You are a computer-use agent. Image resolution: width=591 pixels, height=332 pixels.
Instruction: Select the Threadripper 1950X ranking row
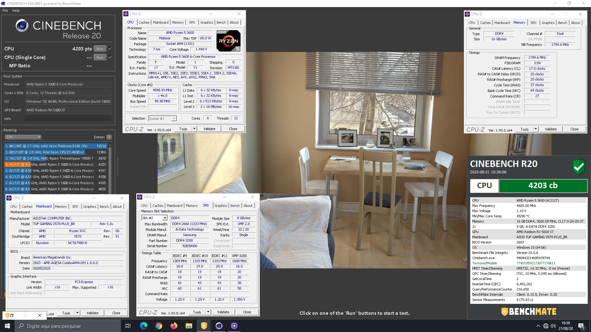click(55, 158)
